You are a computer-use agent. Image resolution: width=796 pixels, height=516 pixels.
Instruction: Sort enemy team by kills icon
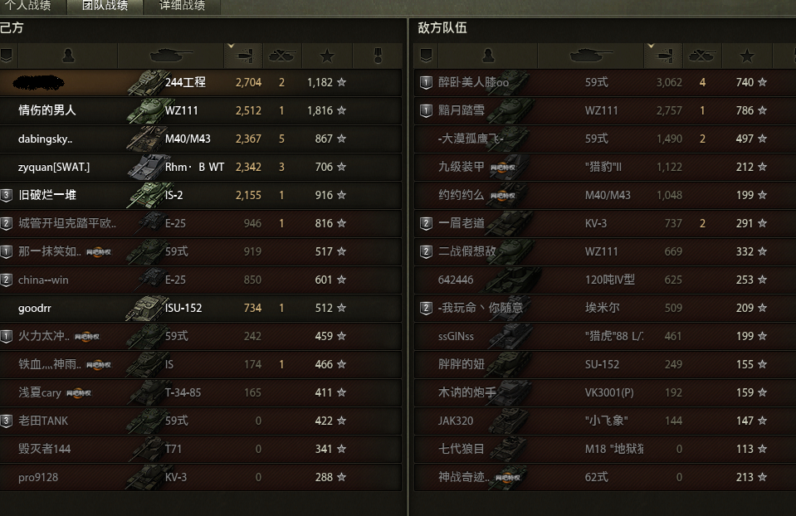702,56
